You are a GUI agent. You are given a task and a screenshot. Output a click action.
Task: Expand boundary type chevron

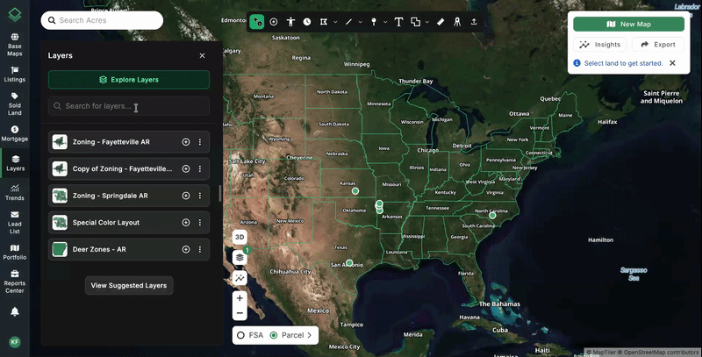click(310, 335)
